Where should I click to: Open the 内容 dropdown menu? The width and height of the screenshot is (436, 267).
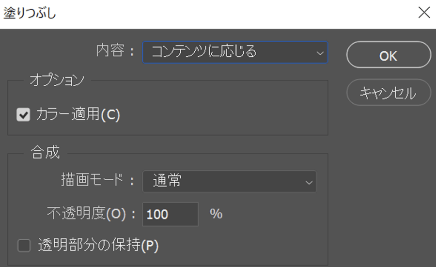pyautogui.click(x=234, y=52)
